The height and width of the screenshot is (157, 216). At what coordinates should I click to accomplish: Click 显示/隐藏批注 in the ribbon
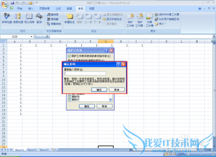[113, 15]
